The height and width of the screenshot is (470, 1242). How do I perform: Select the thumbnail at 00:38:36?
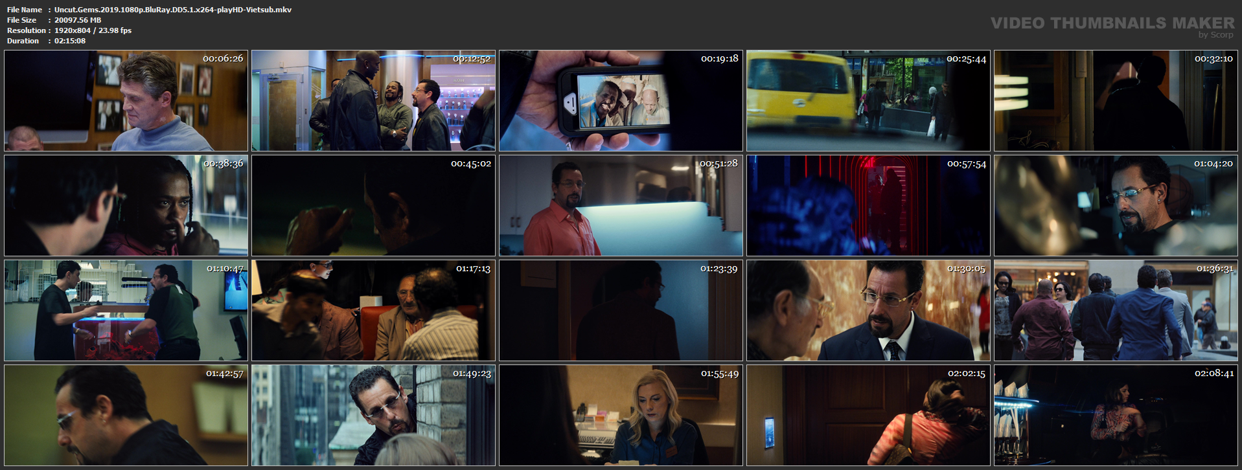[x=126, y=206]
